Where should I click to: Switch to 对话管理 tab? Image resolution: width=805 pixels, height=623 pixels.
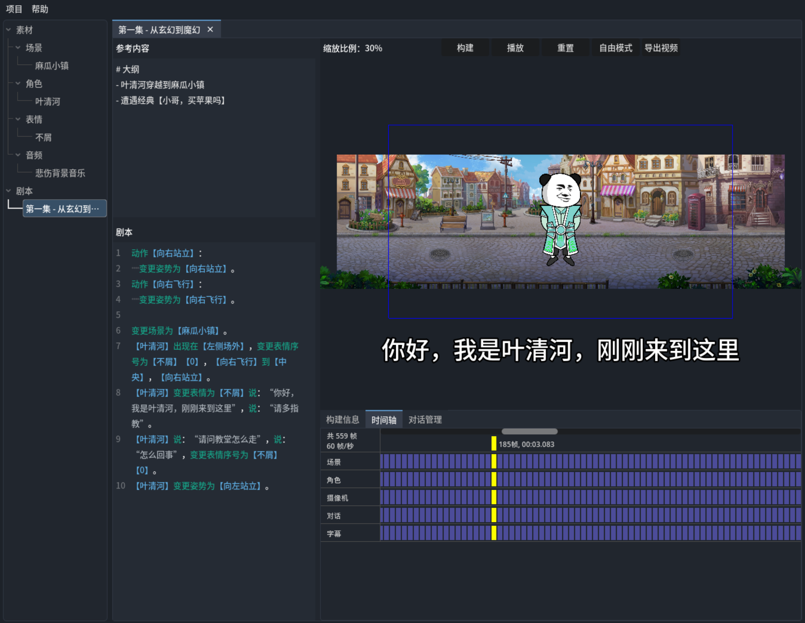click(x=425, y=420)
